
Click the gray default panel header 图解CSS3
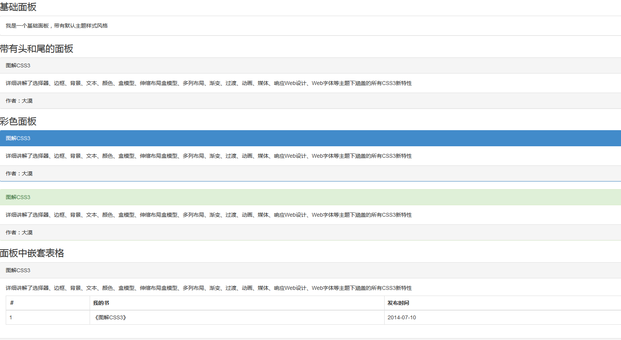310,65
